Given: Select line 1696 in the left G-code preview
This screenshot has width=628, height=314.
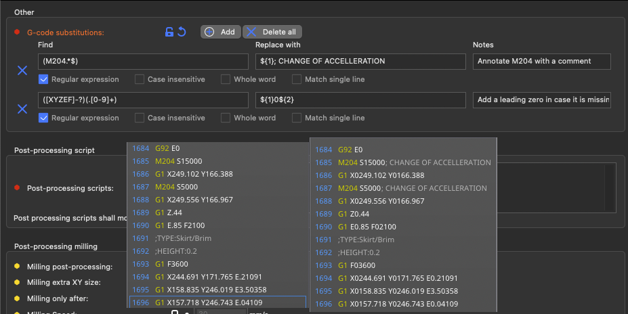Looking at the screenshot, I should [x=218, y=302].
